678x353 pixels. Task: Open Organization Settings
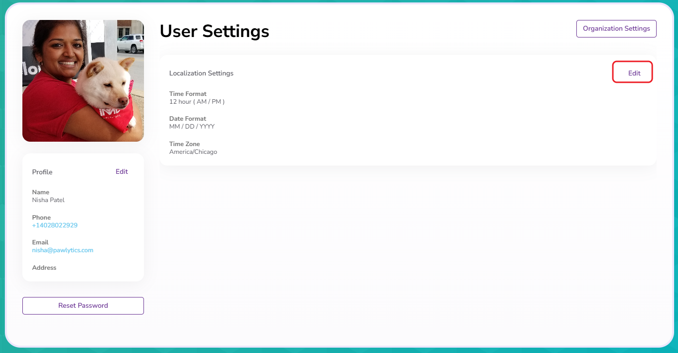click(616, 29)
